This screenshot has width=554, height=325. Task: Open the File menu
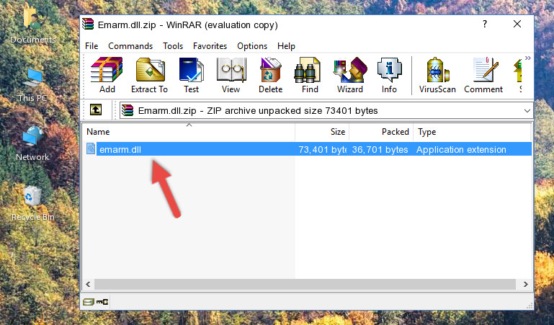(x=91, y=46)
